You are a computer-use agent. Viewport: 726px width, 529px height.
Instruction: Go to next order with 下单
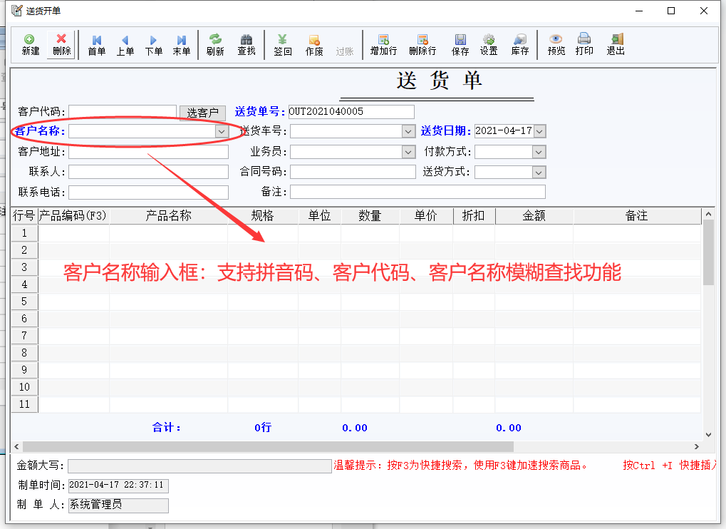pyautogui.click(x=153, y=45)
